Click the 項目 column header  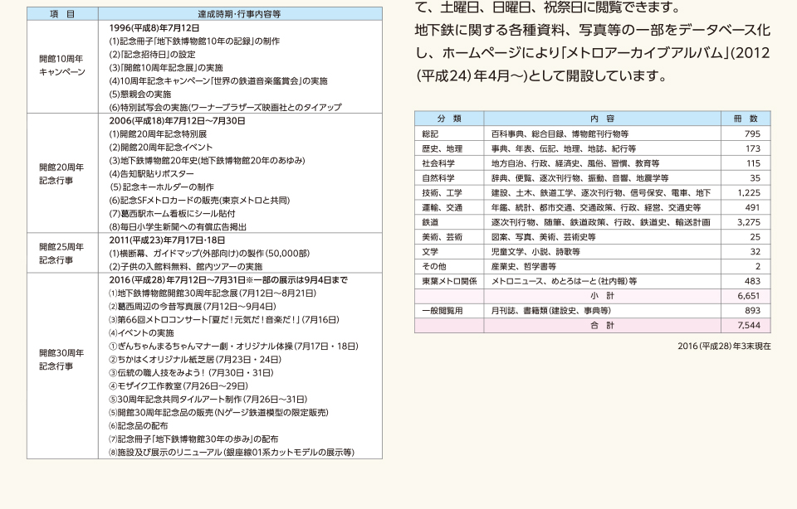[62, 13]
